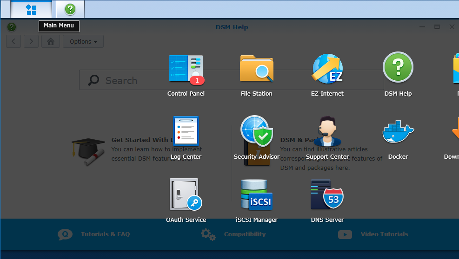Open OAuth Service
Image resolution: width=459 pixels, height=259 pixels.
(186, 201)
